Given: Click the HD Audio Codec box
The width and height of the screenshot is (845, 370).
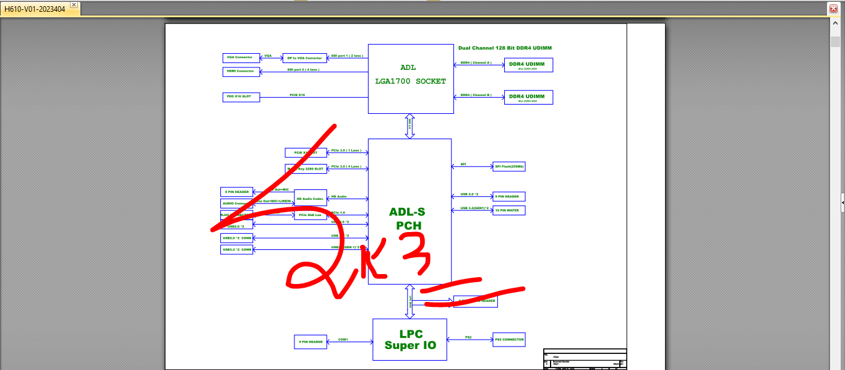Looking at the screenshot, I should click(311, 198).
